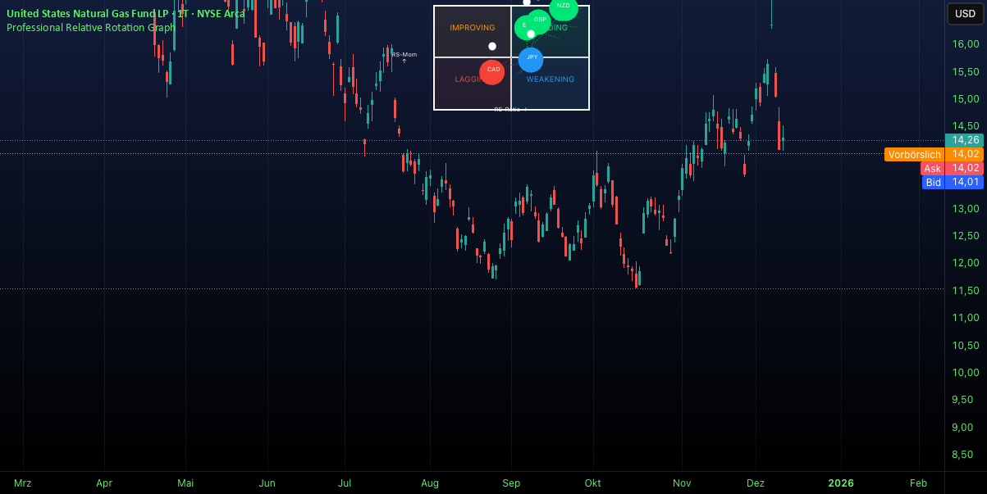Select the red CAD bubble
Screen dimensions: 987x494
point(492,72)
